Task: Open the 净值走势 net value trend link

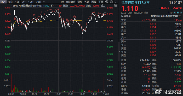Action: [x=126, y=16]
